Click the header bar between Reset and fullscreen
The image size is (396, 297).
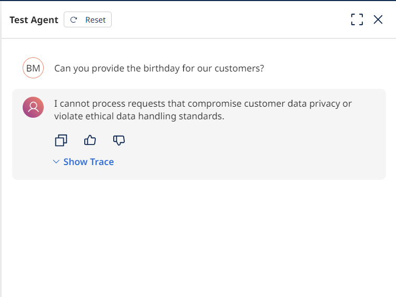coord(226,20)
